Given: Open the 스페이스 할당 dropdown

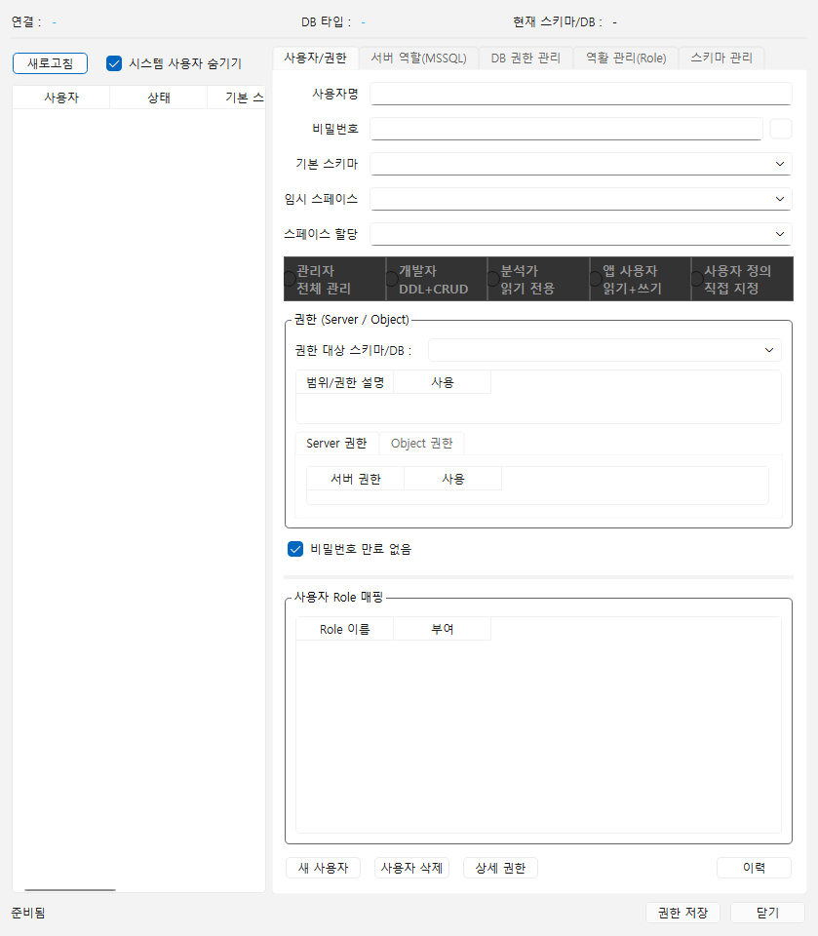Looking at the screenshot, I should point(581,234).
